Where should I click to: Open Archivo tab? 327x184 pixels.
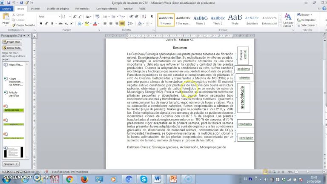click(7, 9)
